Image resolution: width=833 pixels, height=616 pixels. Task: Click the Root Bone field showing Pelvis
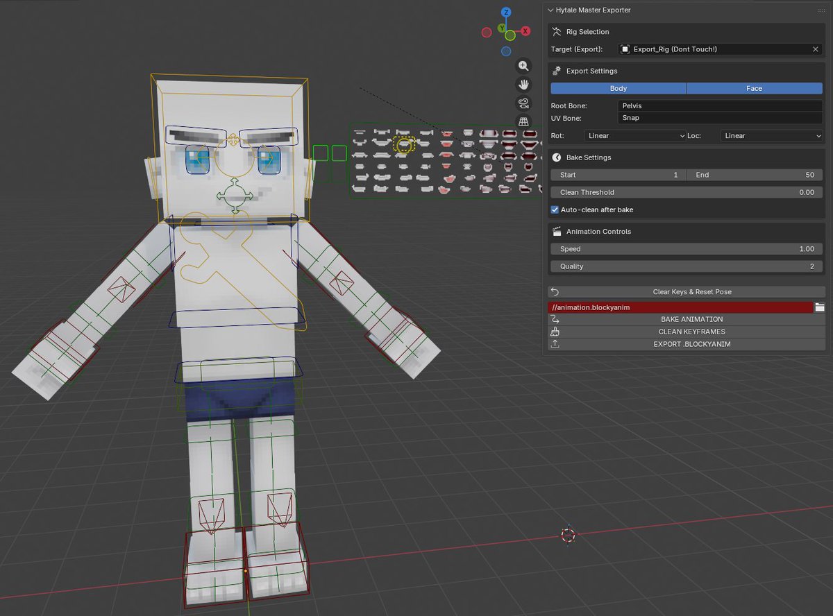point(721,106)
